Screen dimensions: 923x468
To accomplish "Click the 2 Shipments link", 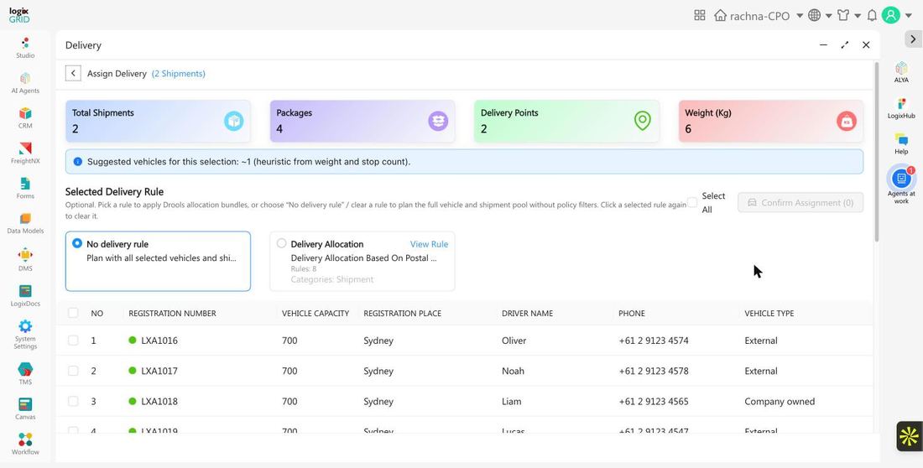I will (179, 74).
